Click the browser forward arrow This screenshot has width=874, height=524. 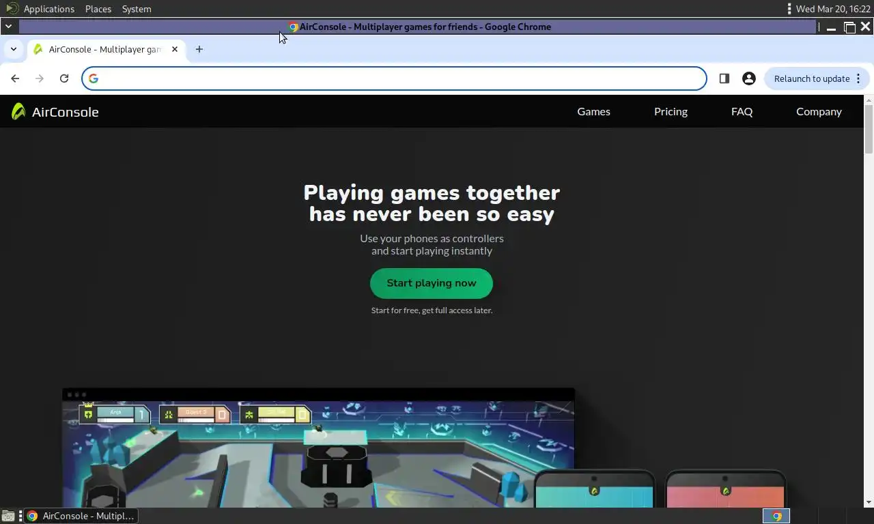point(40,78)
